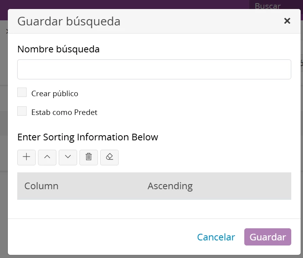Close the Guardar búsqueda dialog
Screen dimensions: 303x258
pyautogui.click(x=287, y=21)
